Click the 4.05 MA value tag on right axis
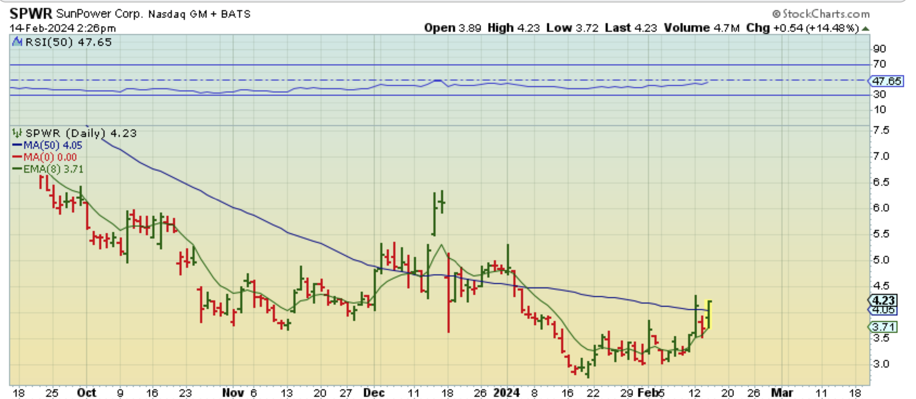Image resolution: width=916 pixels, height=399 pixels. pyautogui.click(x=883, y=310)
